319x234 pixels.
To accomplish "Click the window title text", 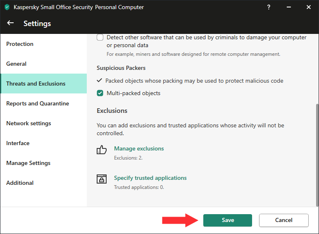I will 79,7.
